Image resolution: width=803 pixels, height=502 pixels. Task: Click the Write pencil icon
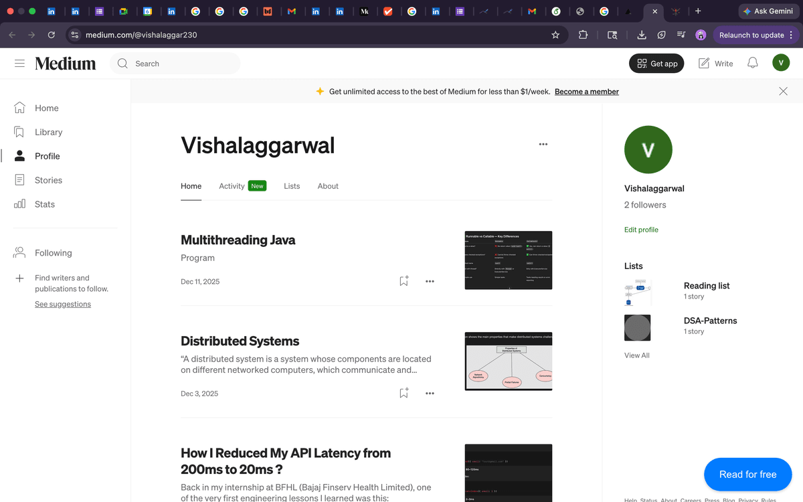(704, 63)
